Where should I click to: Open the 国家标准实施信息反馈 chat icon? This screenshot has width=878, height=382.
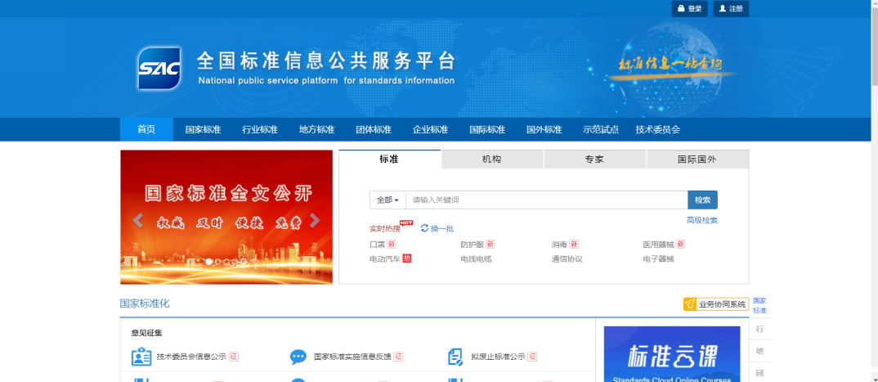(x=298, y=357)
